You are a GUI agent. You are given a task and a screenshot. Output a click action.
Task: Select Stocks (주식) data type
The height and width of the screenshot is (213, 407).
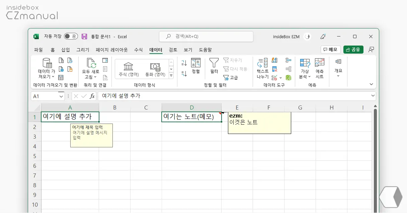[129, 69]
